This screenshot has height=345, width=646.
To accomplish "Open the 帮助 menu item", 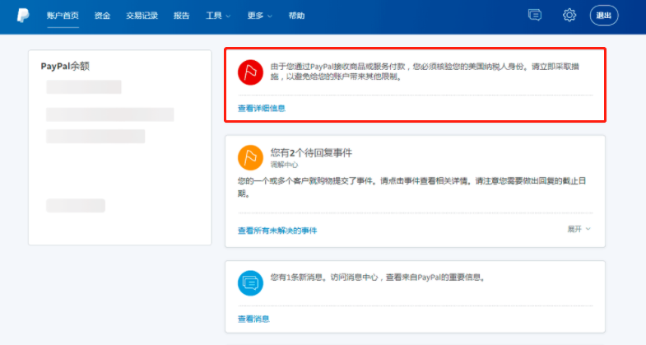I will (296, 16).
